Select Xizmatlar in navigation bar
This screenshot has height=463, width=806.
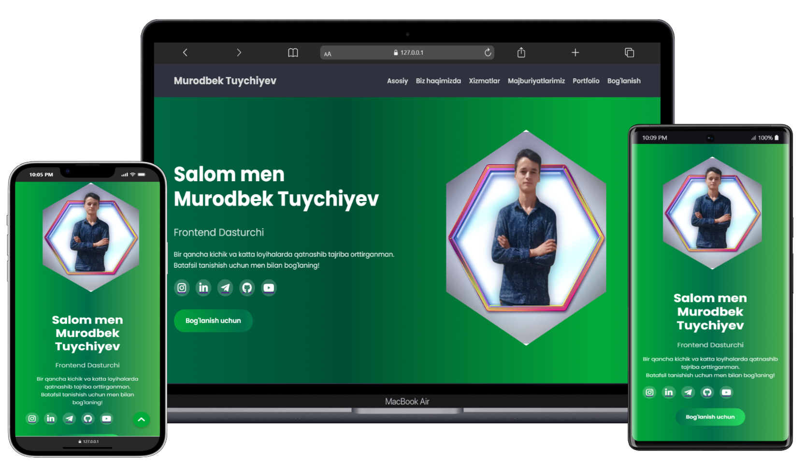484,81
